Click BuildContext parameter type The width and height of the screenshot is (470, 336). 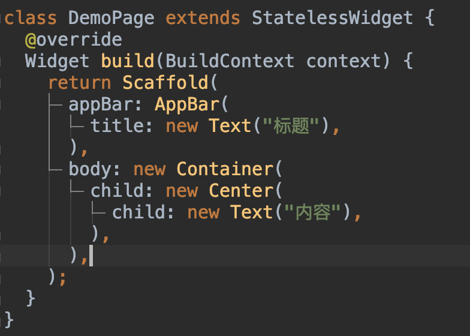(x=230, y=61)
